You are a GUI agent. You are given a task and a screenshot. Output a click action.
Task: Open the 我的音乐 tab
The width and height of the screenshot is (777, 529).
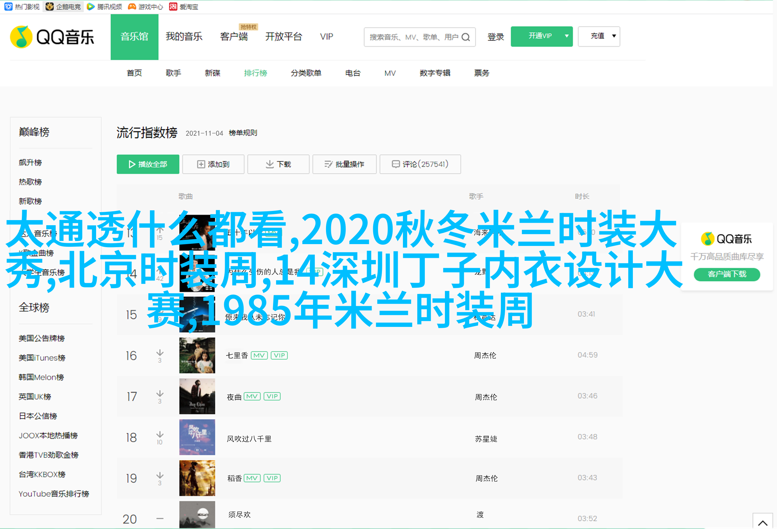pos(184,37)
